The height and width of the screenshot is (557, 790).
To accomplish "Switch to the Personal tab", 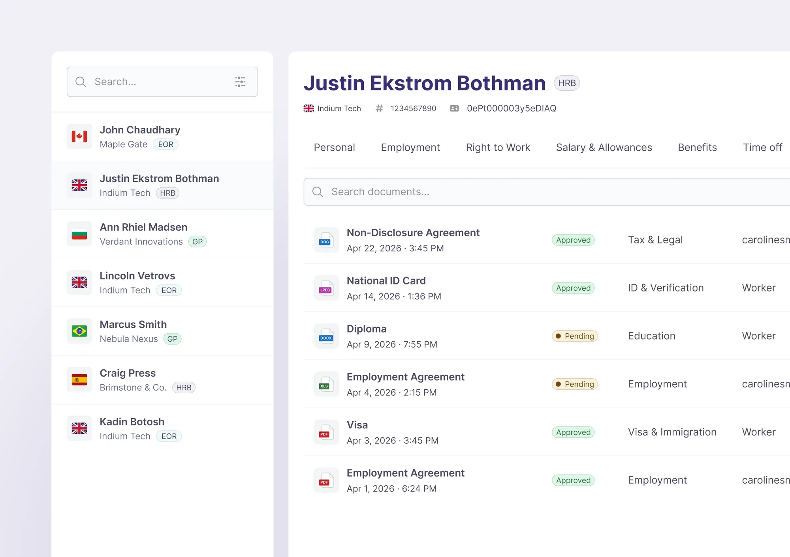I will pos(334,148).
